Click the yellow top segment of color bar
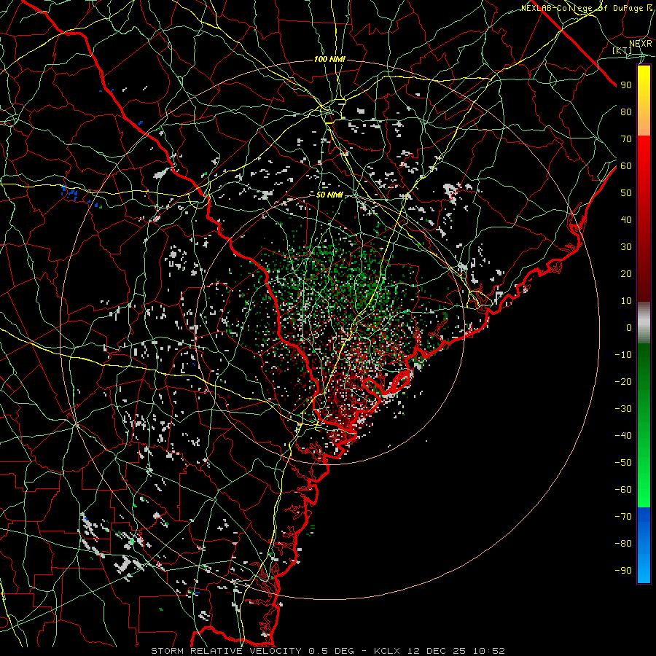 [x=644, y=101]
